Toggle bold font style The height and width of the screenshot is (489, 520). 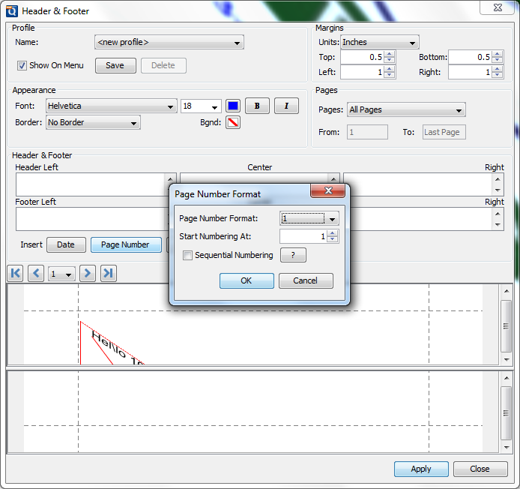257,106
